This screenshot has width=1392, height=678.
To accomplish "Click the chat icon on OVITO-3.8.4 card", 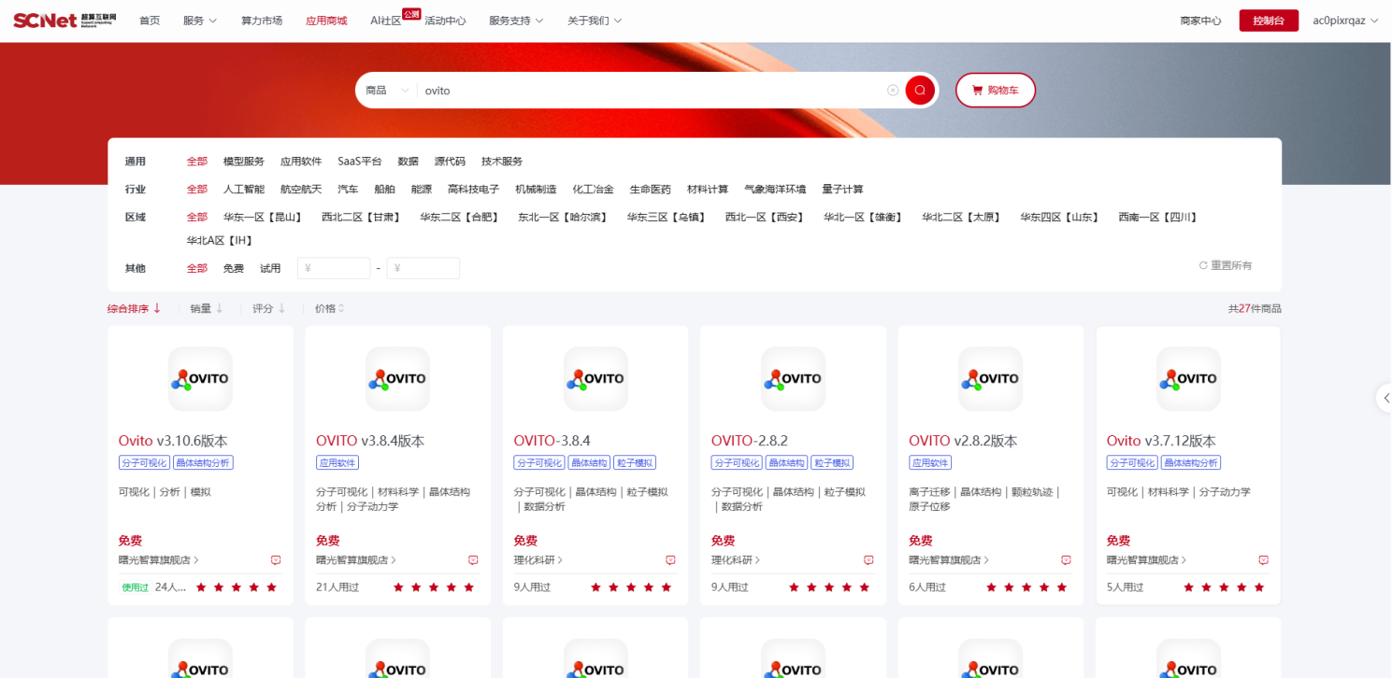I will (x=670, y=560).
